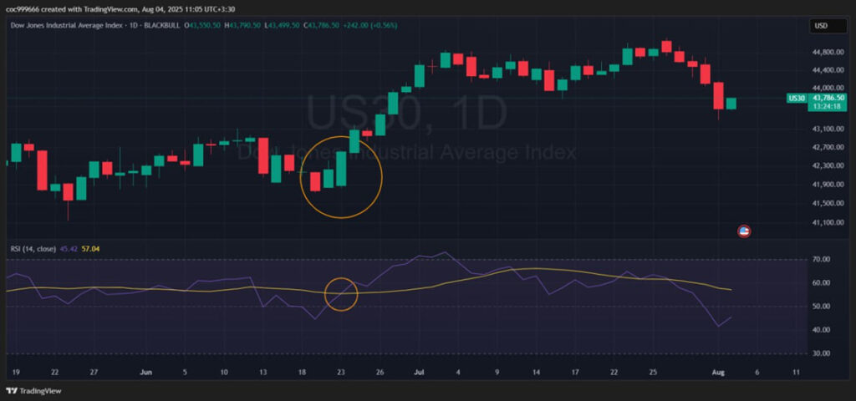856x401 pixels.
Task: Click the green US30 price tag badge
Action: click(x=797, y=99)
